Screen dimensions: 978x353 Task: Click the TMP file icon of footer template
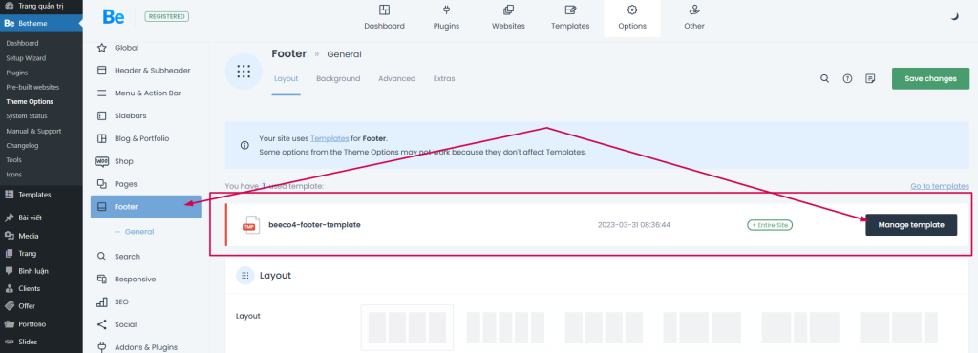[x=251, y=225]
